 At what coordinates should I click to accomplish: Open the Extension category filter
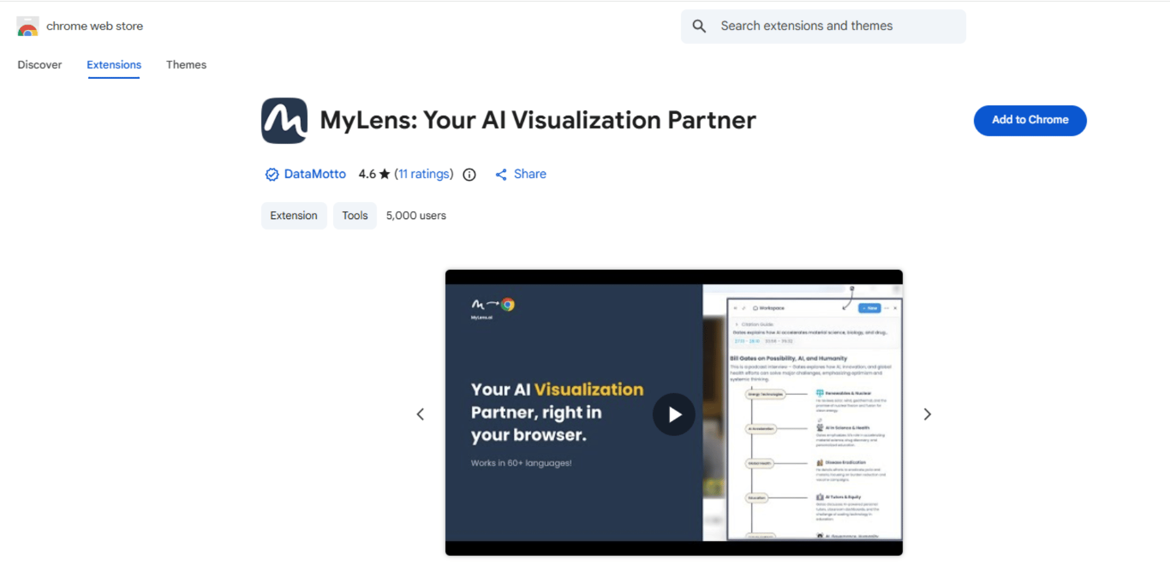[294, 215]
